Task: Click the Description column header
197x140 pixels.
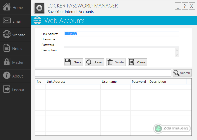Action: click(167, 81)
